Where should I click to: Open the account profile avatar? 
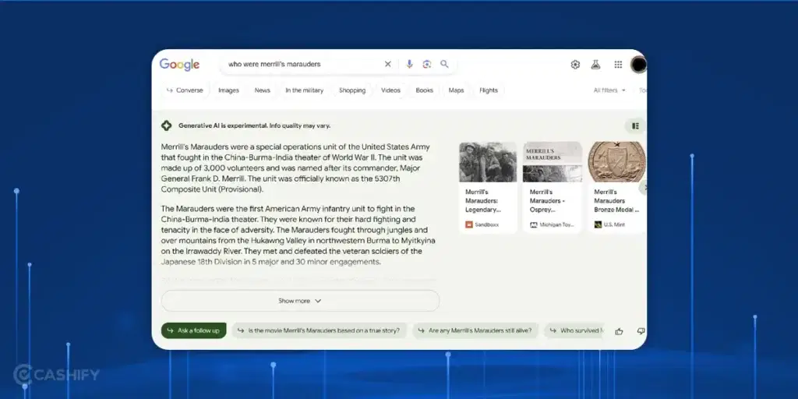coord(638,65)
